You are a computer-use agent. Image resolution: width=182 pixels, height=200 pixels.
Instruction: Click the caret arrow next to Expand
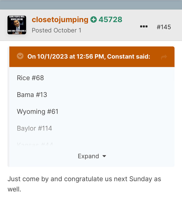click(104, 156)
